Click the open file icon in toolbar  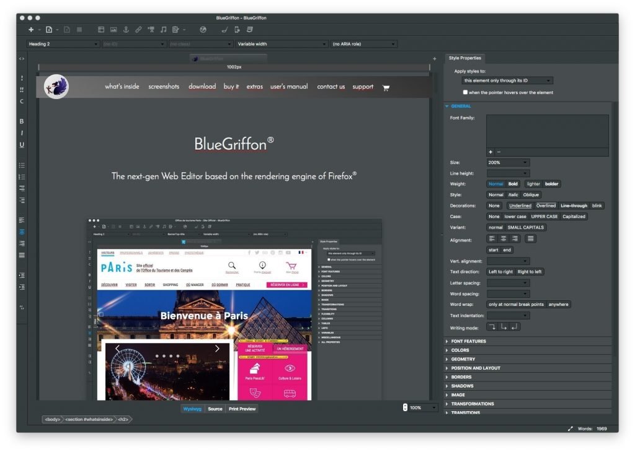(49, 30)
